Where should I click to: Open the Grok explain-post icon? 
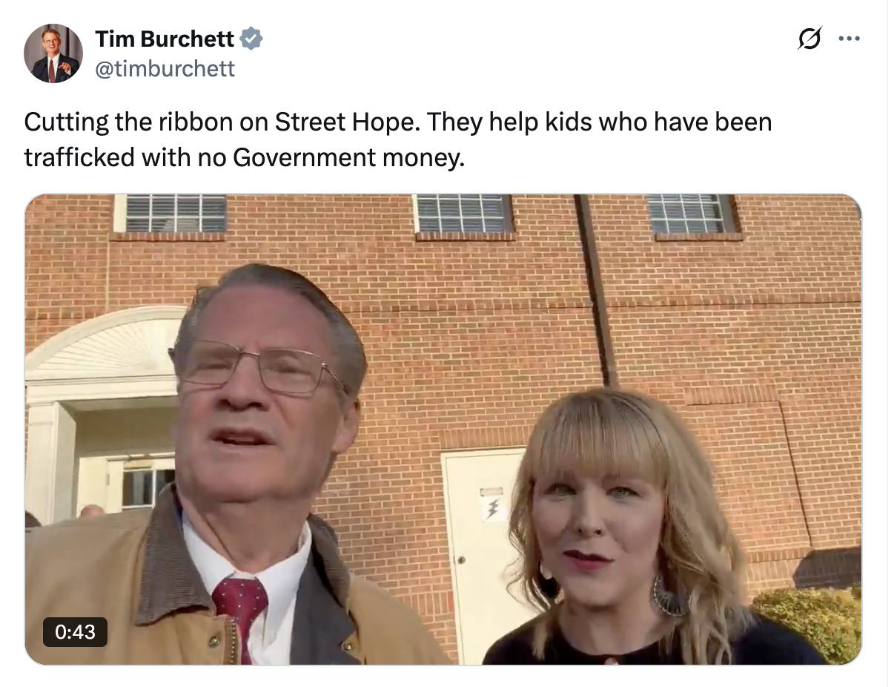pos(809,38)
